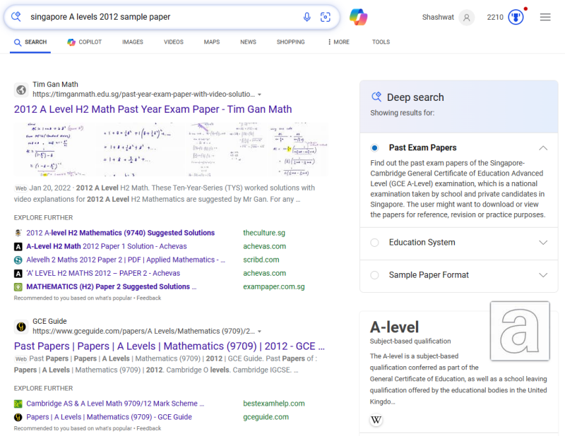Screen dimensions: 565x436
Task: Click into the search query input box
Action: (162, 17)
